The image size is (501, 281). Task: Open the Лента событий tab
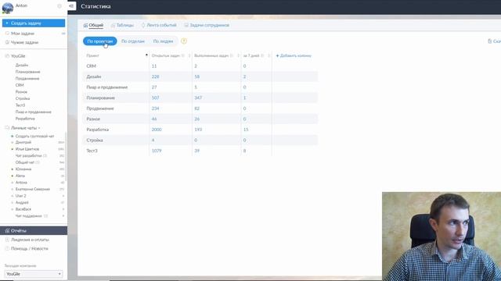tap(159, 25)
